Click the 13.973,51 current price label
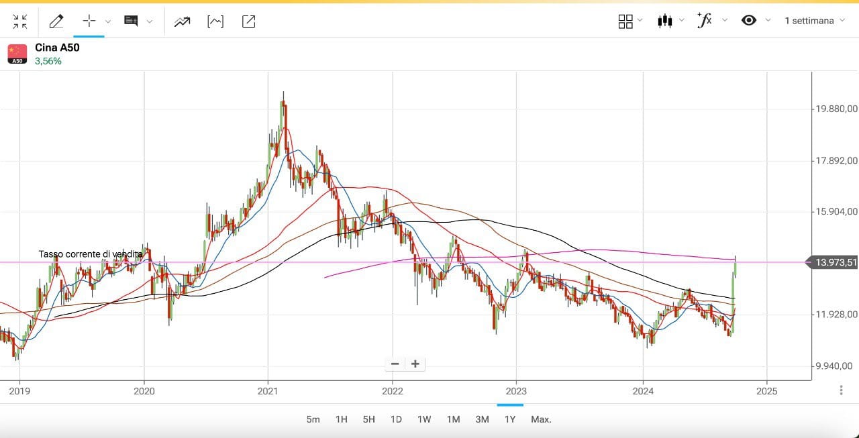This screenshot has width=859, height=438. (835, 263)
